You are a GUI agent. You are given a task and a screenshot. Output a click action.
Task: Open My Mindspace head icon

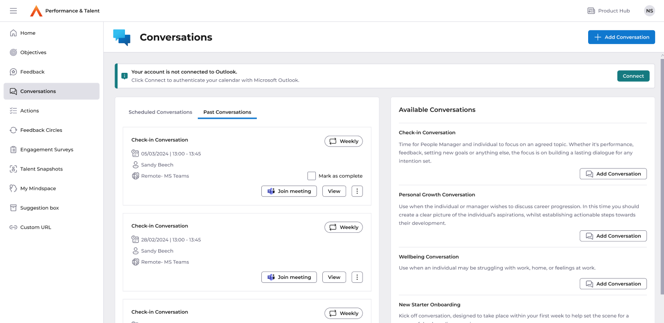tap(13, 188)
